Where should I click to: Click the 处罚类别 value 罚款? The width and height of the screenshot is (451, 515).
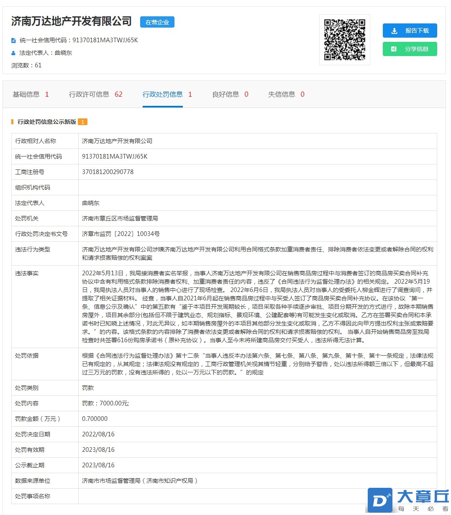[x=88, y=388]
